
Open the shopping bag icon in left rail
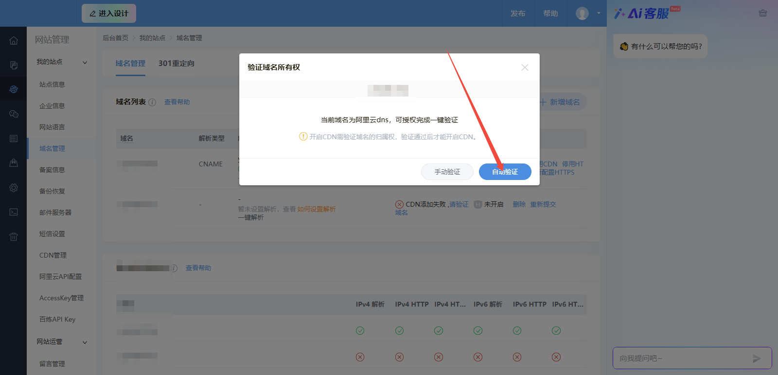click(14, 163)
